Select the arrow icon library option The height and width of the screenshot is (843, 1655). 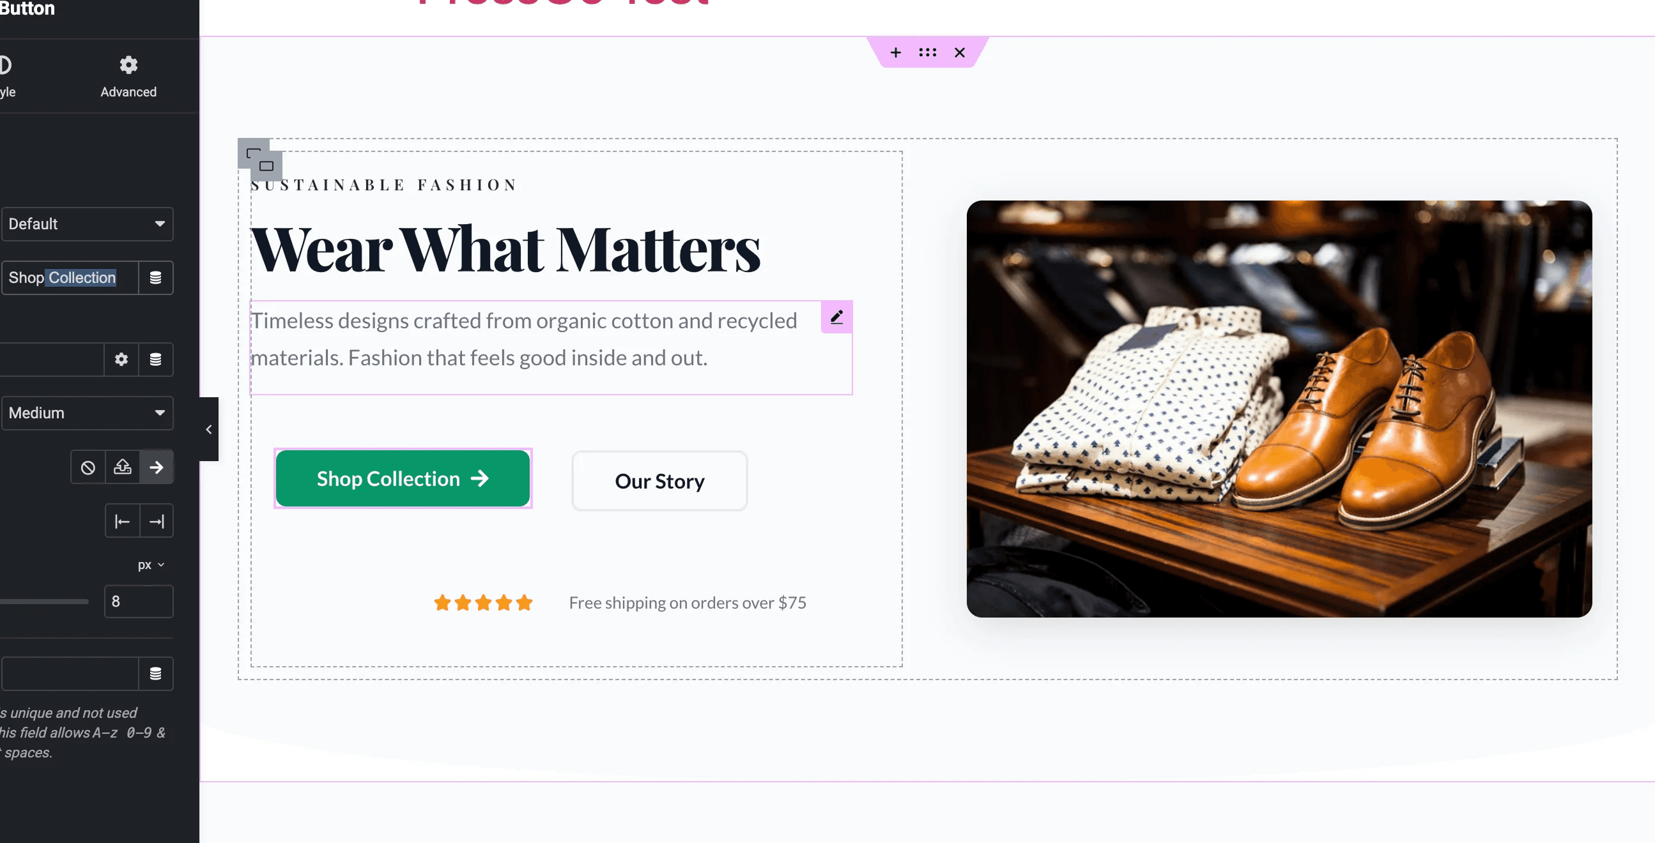[x=156, y=467]
